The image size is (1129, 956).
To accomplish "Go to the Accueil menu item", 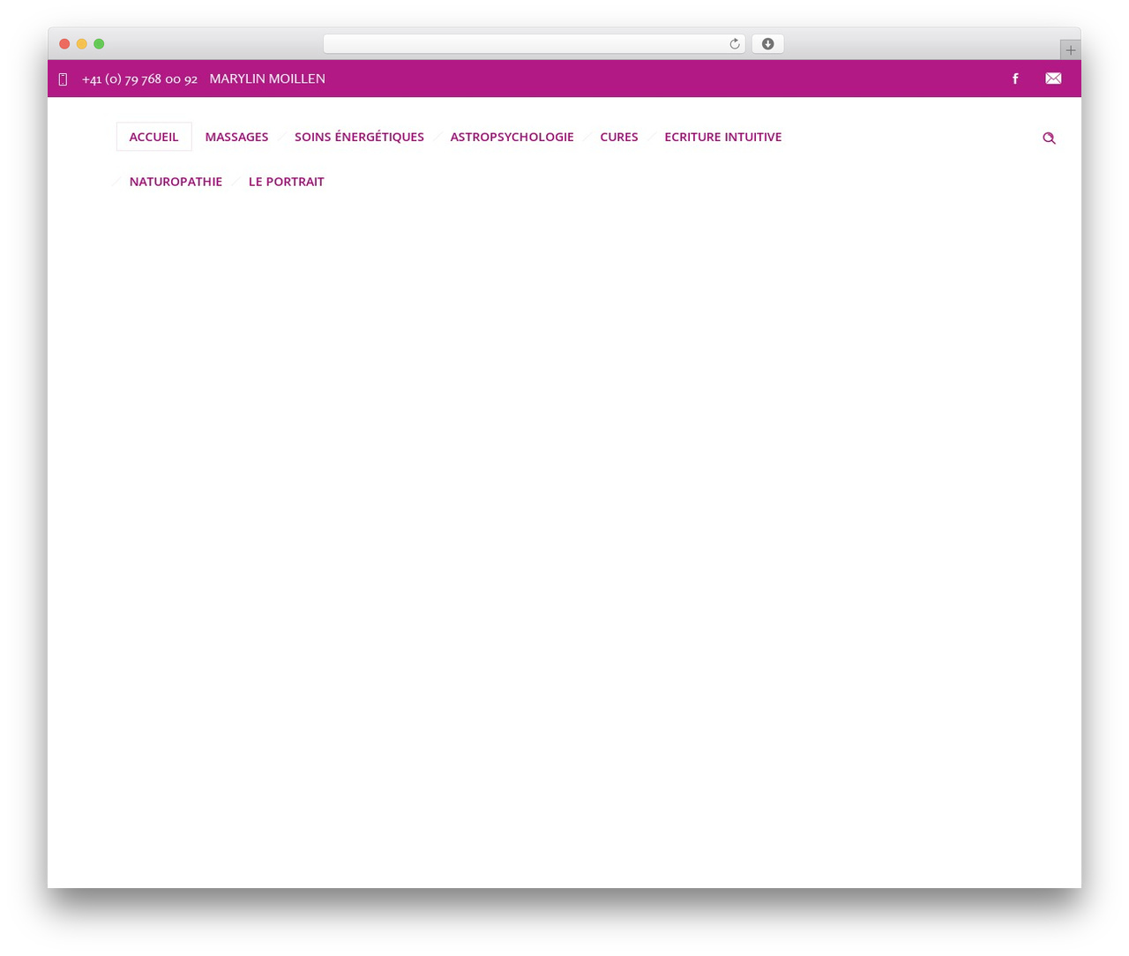I will pos(153,137).
